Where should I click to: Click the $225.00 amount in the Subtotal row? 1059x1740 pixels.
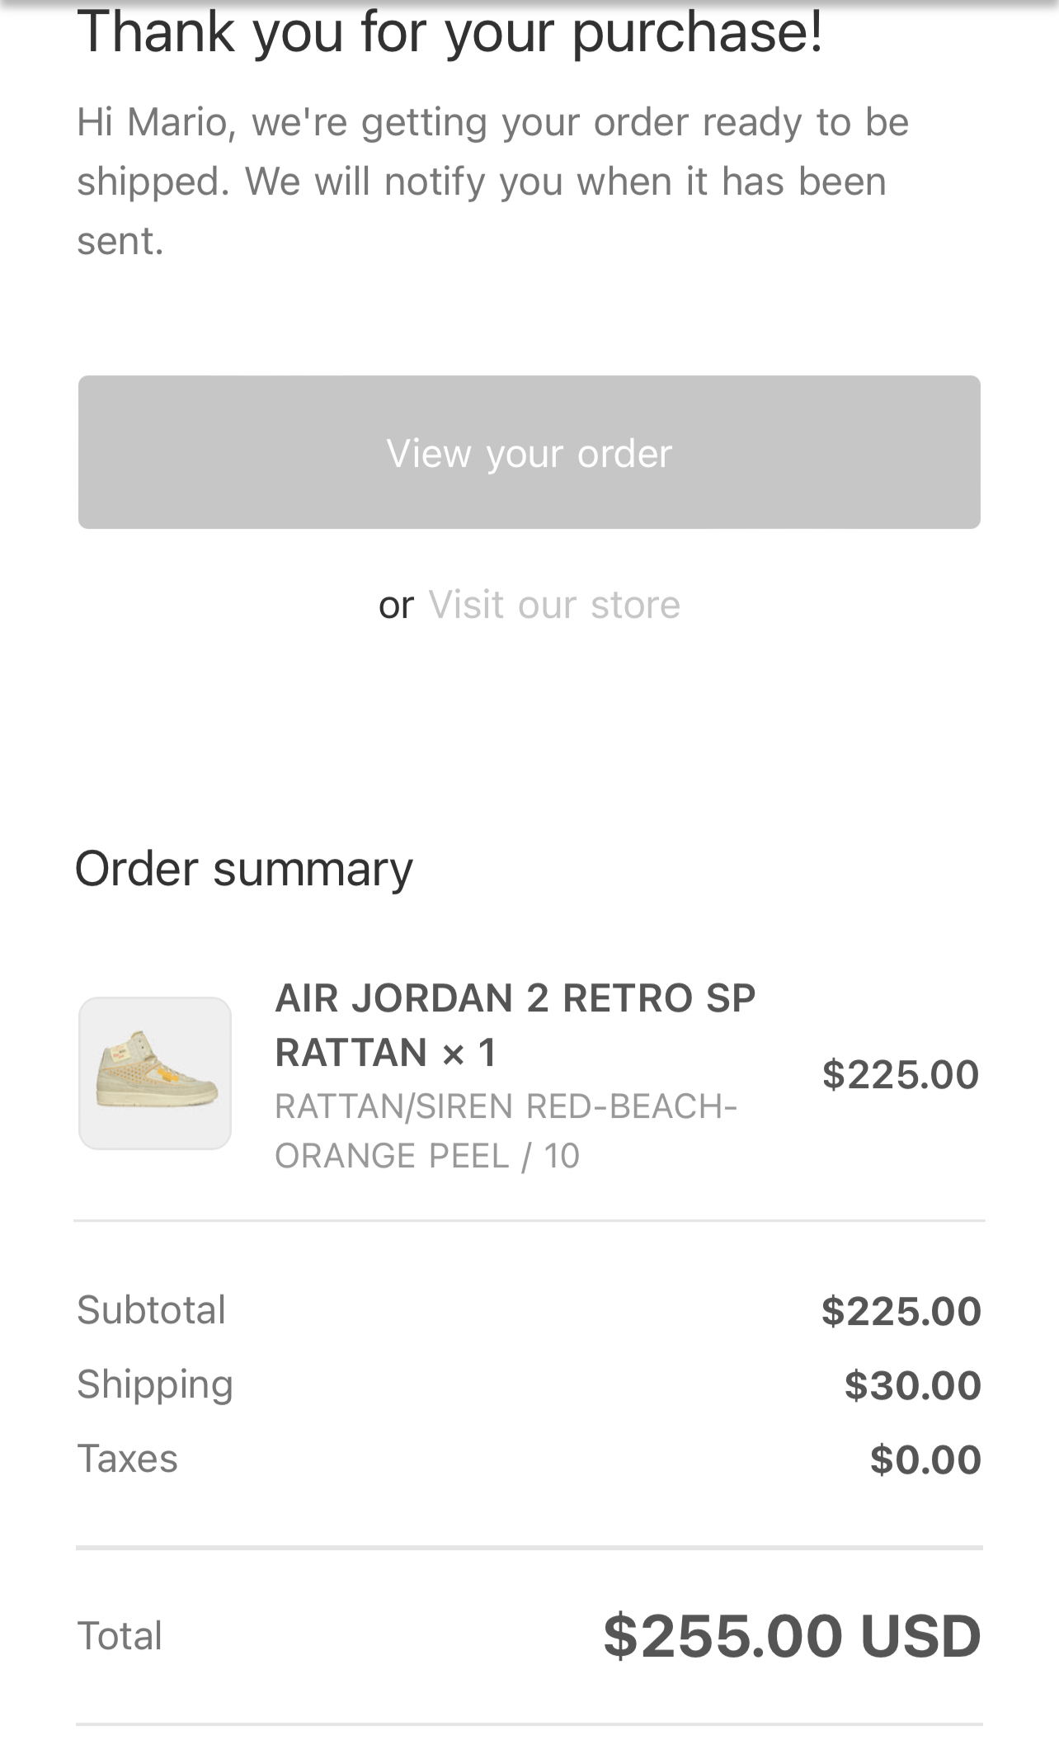pos(901,1311)
